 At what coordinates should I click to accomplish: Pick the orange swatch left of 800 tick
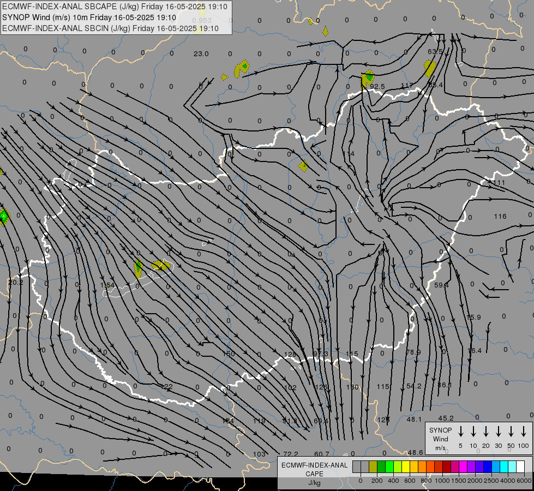pos(422,467)
